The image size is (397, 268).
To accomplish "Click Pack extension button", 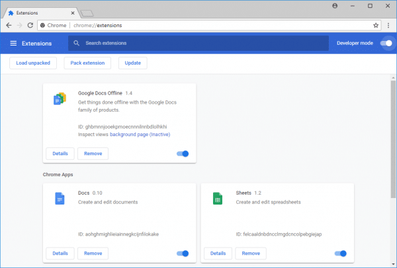I will [x=87, y=63].
